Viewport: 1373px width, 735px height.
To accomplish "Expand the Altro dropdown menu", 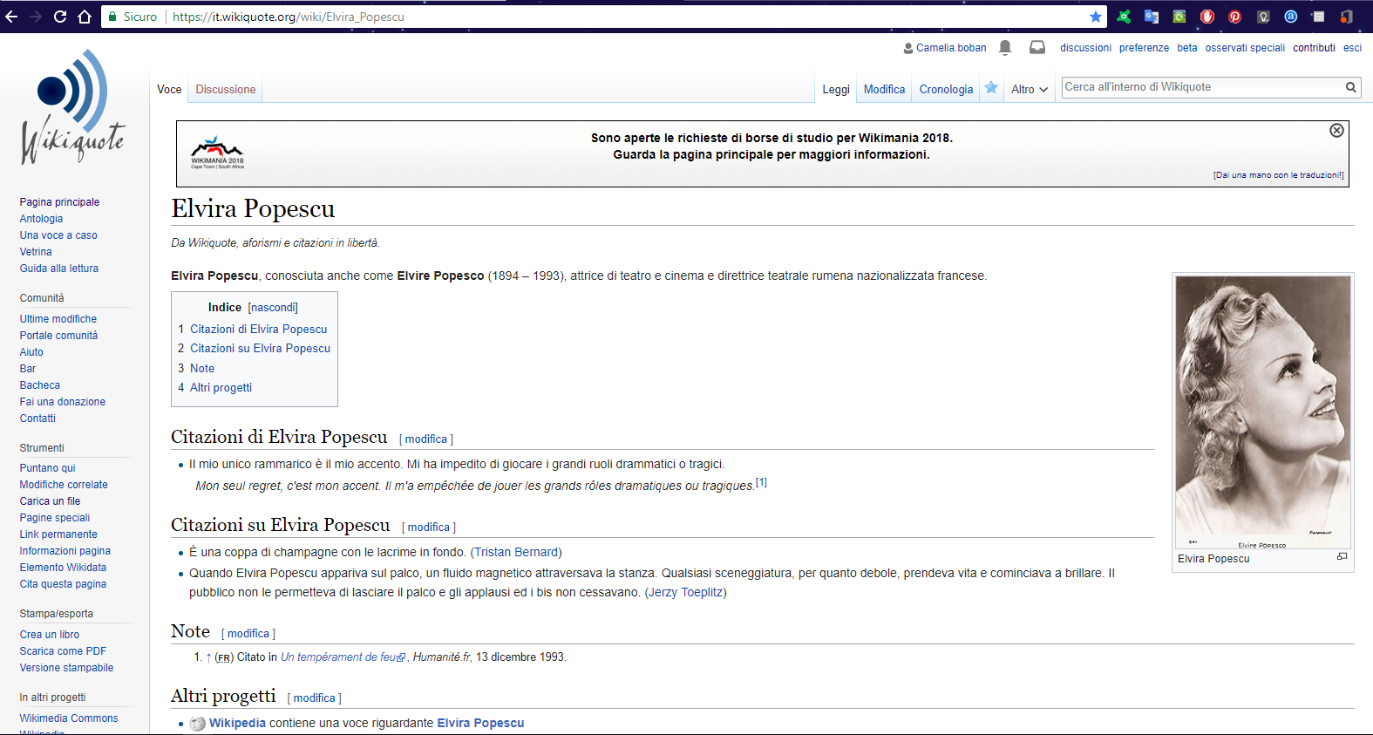I will pyautogui.click(x=1029, y=90).
